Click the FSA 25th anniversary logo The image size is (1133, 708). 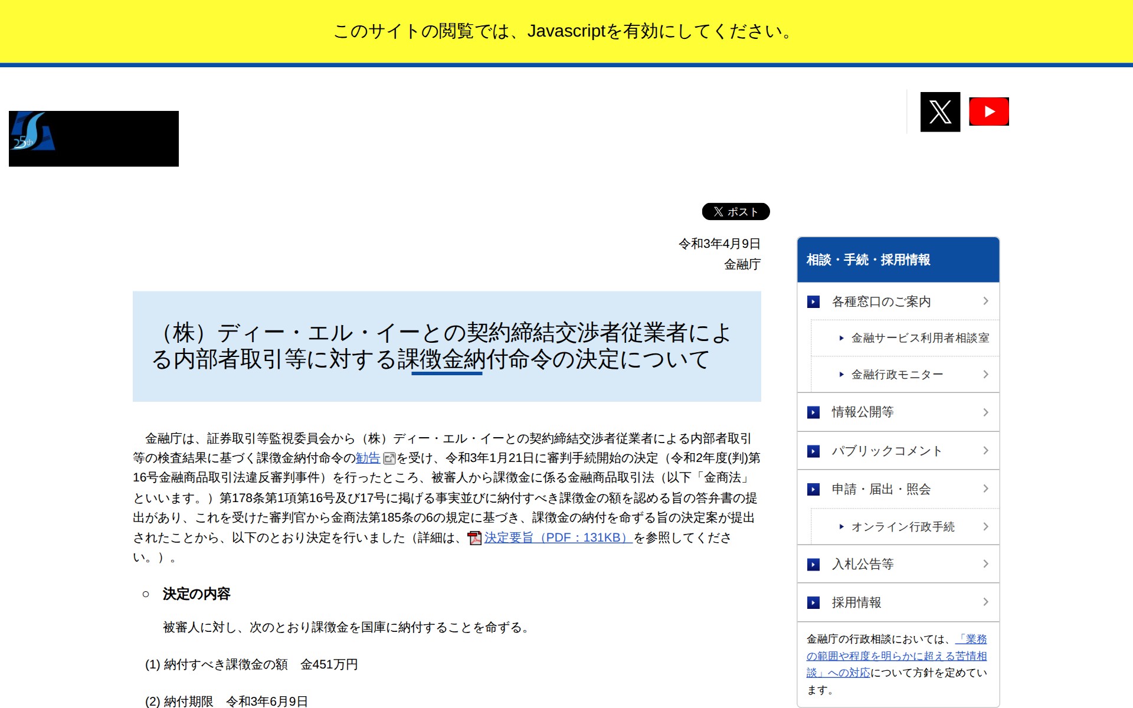coord(33,132)
